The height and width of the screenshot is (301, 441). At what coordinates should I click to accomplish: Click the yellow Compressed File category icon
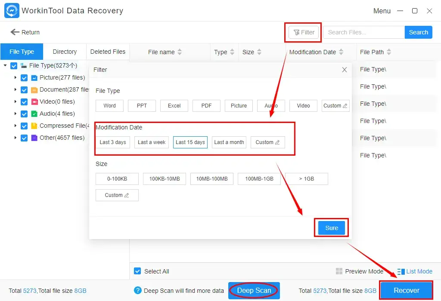(34, 126)
